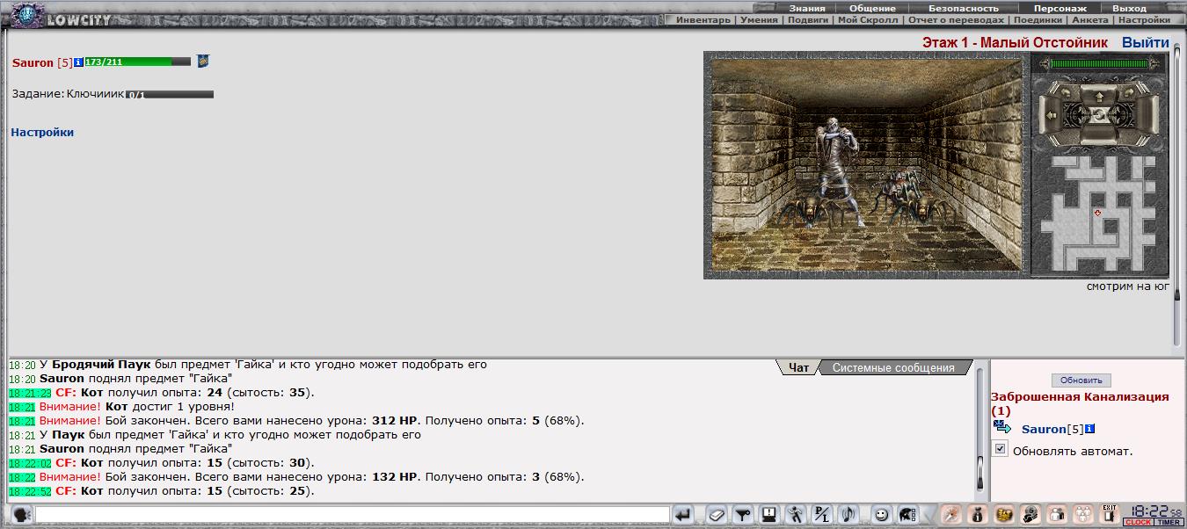Click the center refresh button of navigation pad

pos(1099,116)
